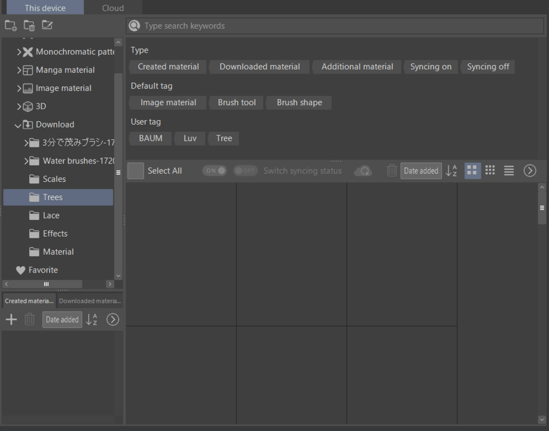Viewport: 549px width, 431px height.
Task: Open the Created material lower tab
Action: pos(29,301)
